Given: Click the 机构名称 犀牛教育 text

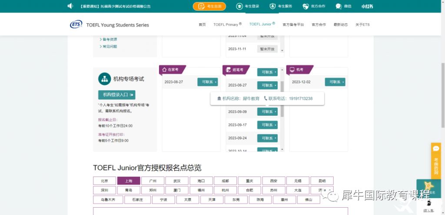Looking at the screenshot, I should [239, 99].
